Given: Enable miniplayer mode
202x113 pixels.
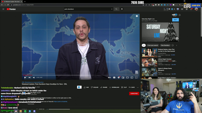Looking at the screenshot, I should coord(123,78).
